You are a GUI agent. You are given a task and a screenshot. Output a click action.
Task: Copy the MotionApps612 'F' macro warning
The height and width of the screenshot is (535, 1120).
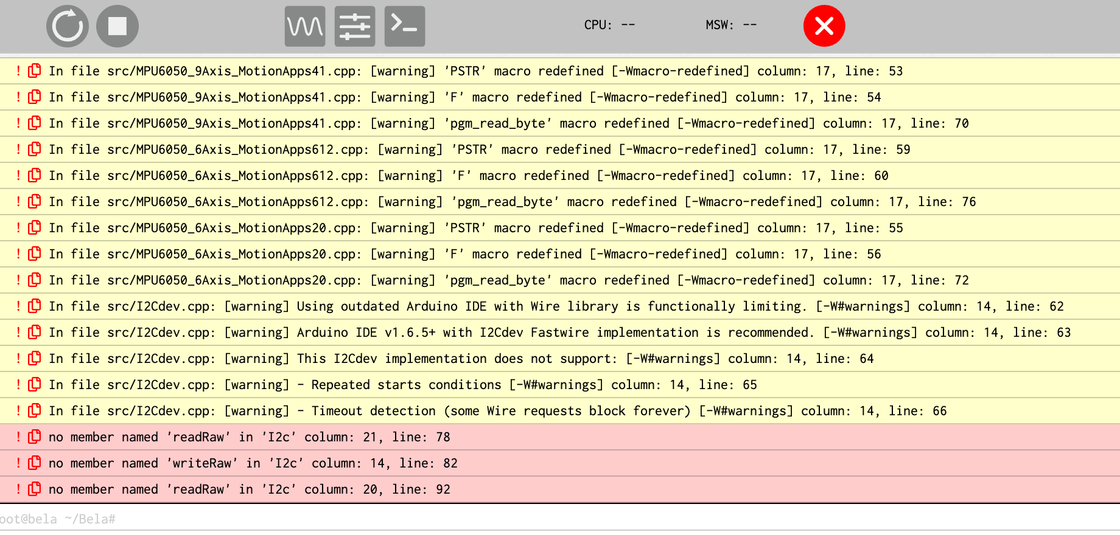point(35,176)
